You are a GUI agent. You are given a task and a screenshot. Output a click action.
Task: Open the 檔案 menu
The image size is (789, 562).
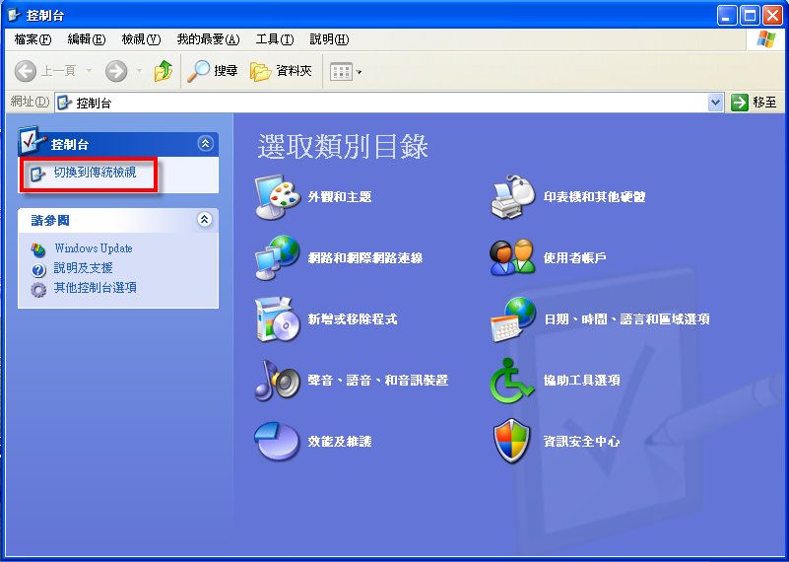pos(33,39)
